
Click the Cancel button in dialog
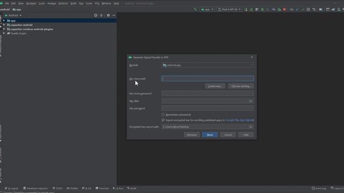pyautogui.click(x=228, y=135)
